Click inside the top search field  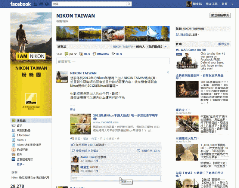tap(89, 4)
